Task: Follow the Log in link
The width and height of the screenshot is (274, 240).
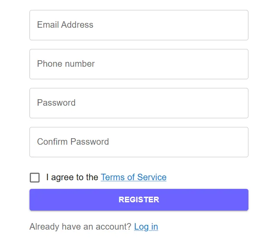Action: click(146, 227)
